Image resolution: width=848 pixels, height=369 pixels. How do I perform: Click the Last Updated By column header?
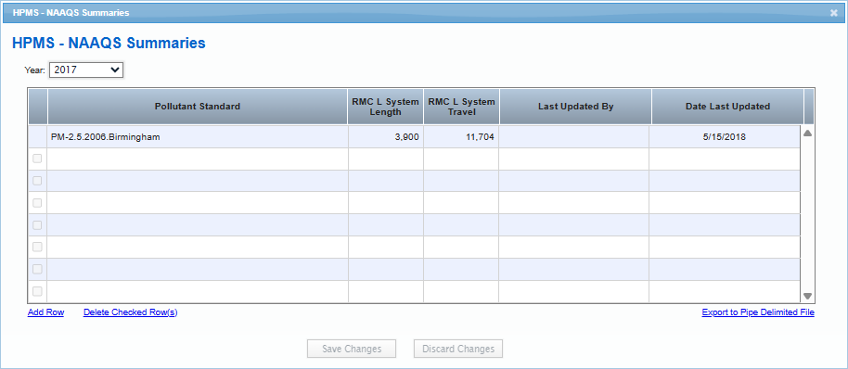pos(575,107)
